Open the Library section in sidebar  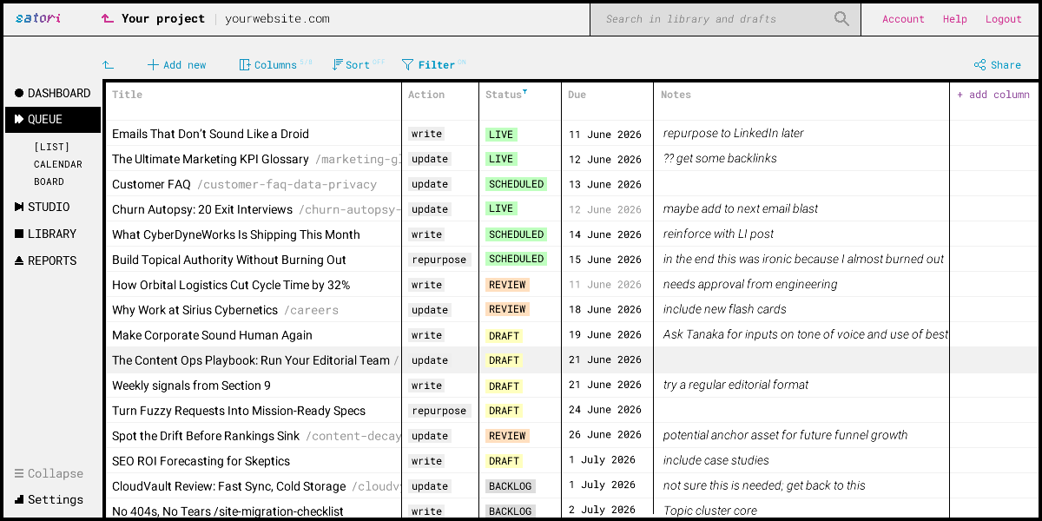[x=45, y=234]
